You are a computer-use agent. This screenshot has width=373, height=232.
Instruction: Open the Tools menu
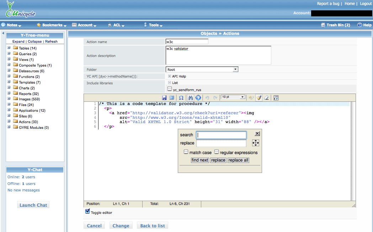[154, 25]
